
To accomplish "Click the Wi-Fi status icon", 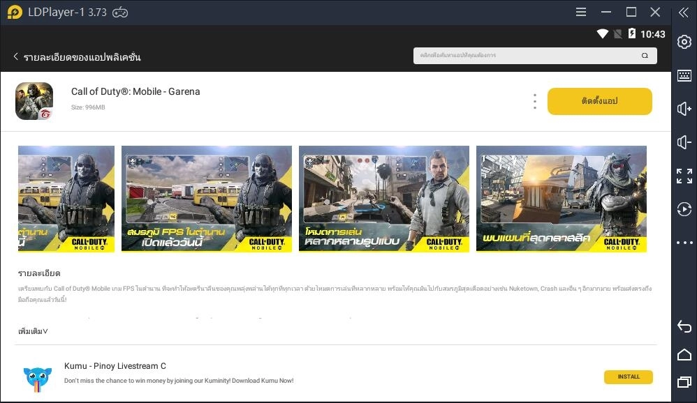I will 602,33.
